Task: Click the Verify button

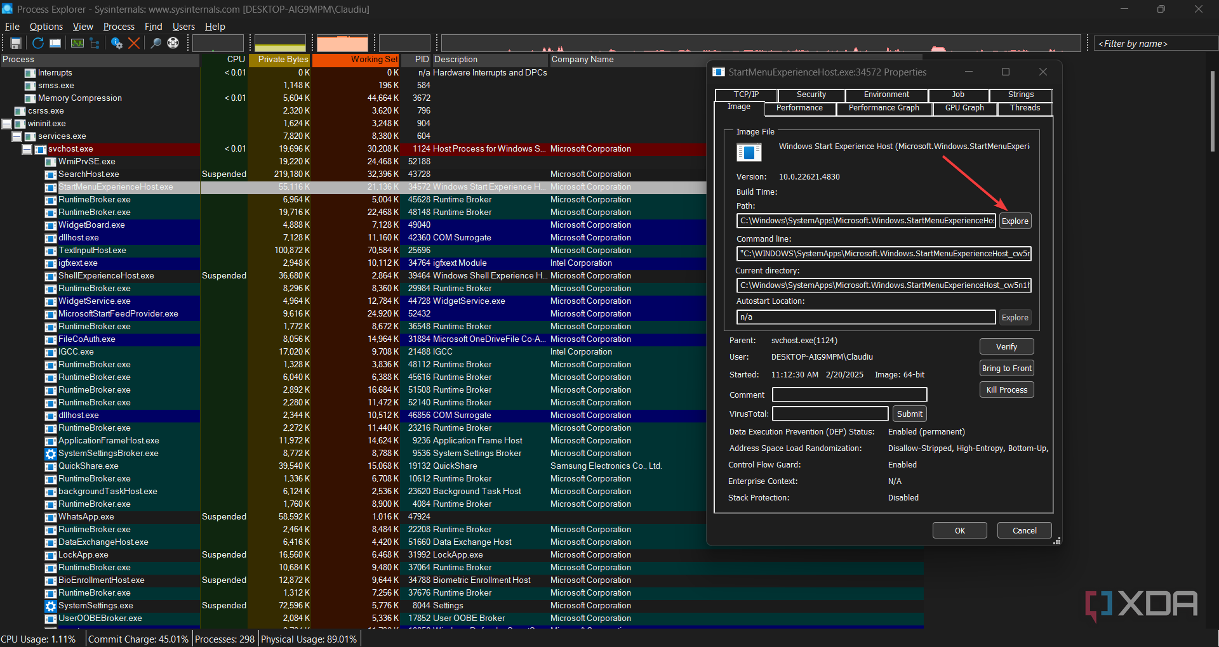Action: [1006, 347]
